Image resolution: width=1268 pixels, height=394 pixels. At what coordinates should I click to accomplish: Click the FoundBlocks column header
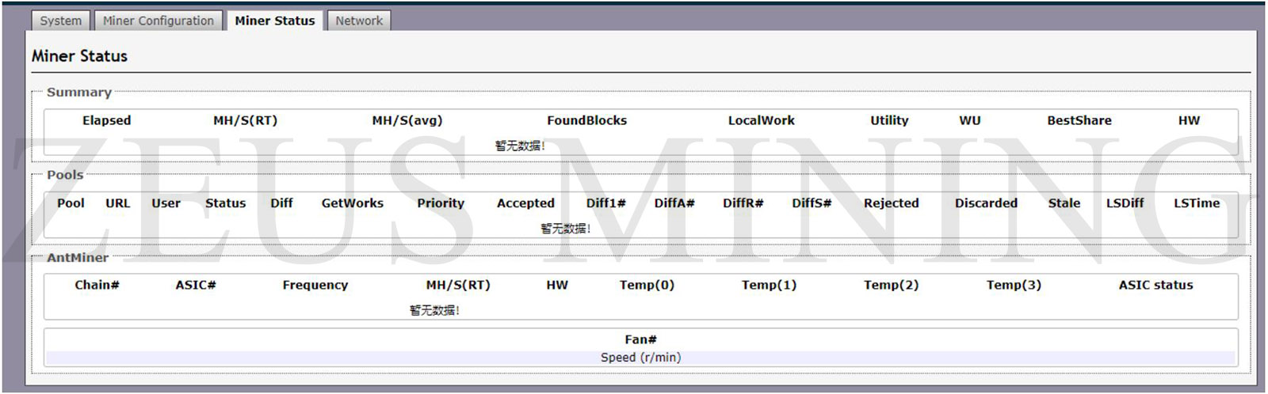point(587,120)
